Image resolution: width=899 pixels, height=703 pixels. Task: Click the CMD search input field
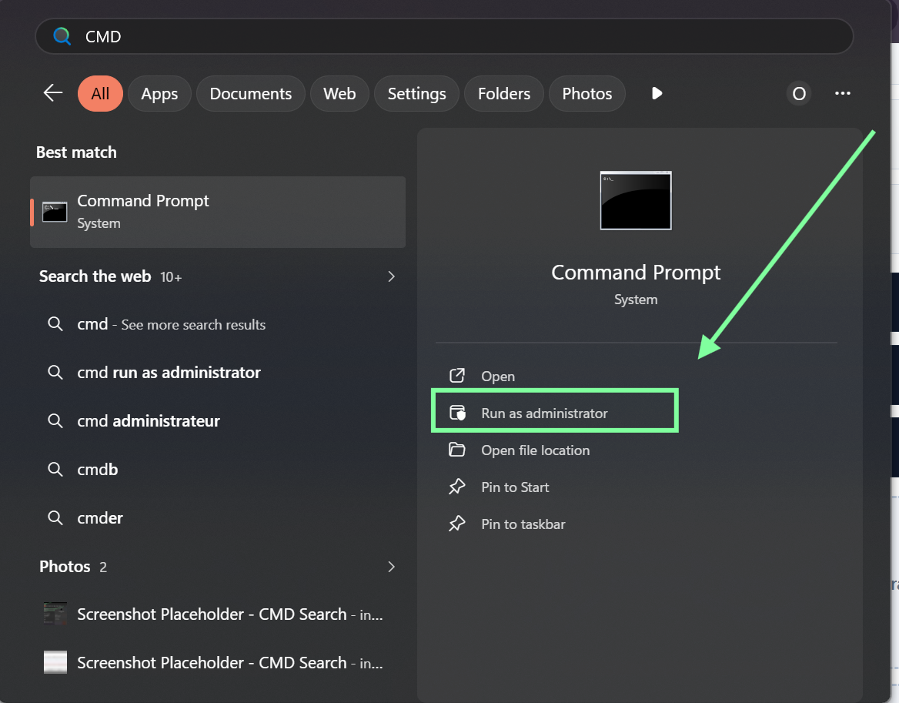[x=444, y=37]
